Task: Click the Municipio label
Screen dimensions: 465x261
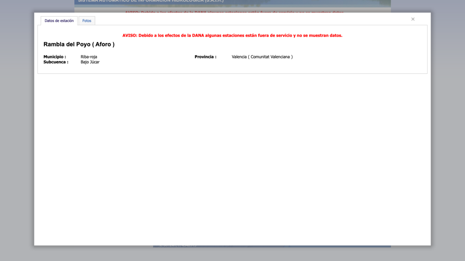Action: [x=55, y=57]
